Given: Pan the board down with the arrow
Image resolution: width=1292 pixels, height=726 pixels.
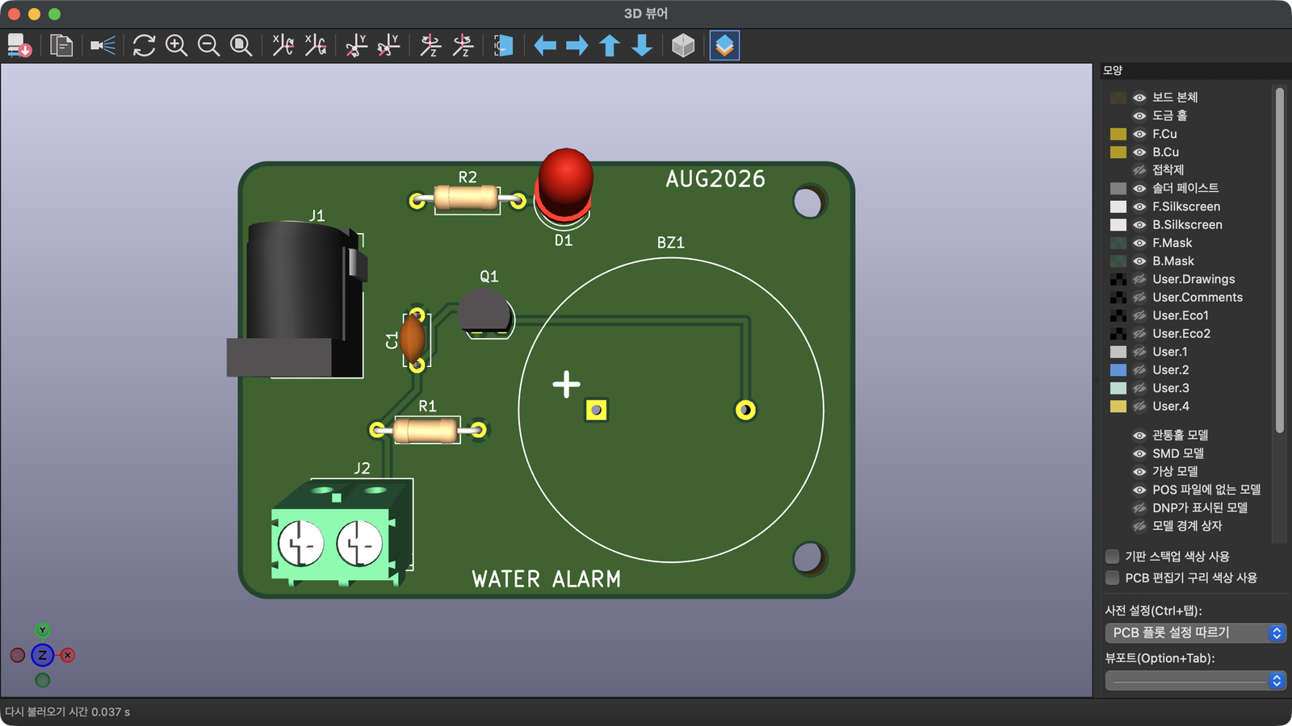Looking at the screenshot, I should click(642, 46).
